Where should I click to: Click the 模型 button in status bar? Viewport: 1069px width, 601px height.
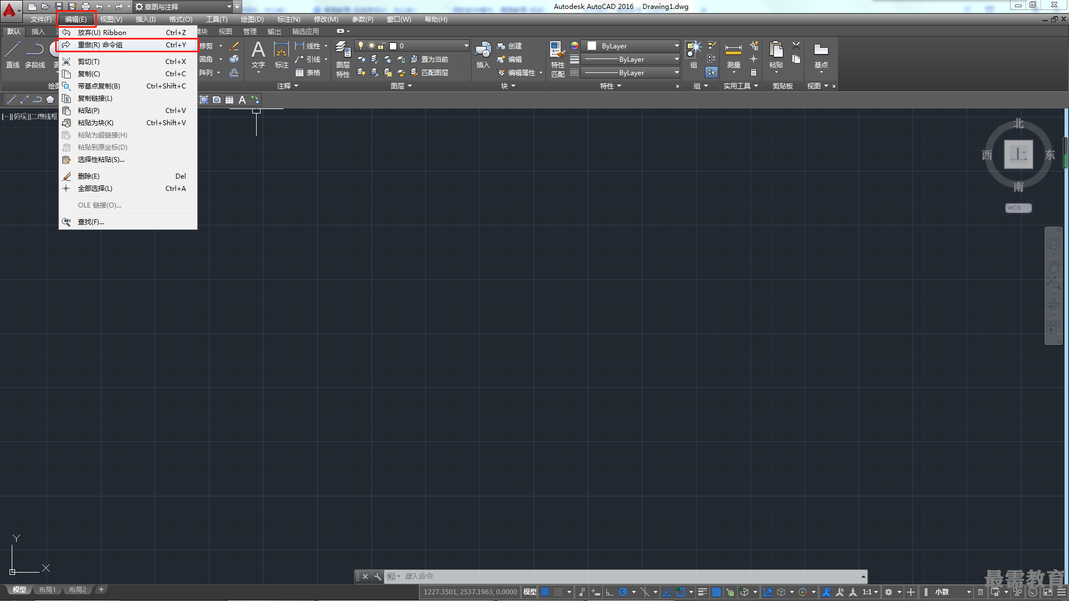[x=530, y=592]
